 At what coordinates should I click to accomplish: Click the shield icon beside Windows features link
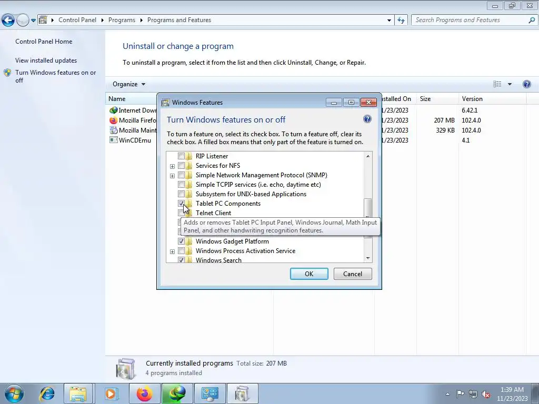(x=7, y=73)
